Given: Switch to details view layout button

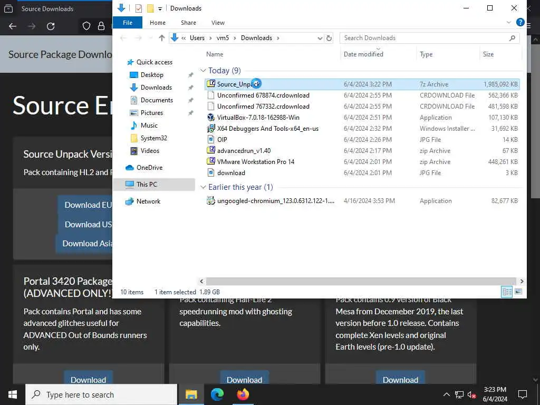Looking at the screenshot, I should [x=507, y=292].
